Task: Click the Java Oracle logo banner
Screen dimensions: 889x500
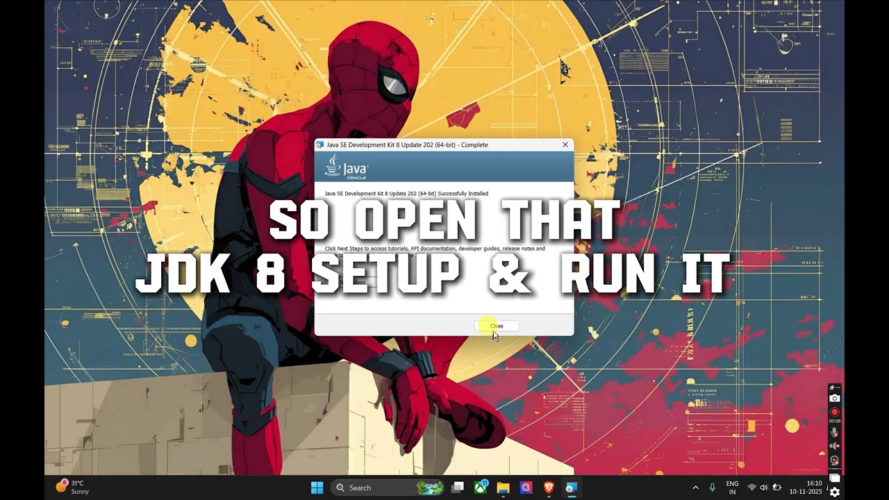Action: pos(444,168)
